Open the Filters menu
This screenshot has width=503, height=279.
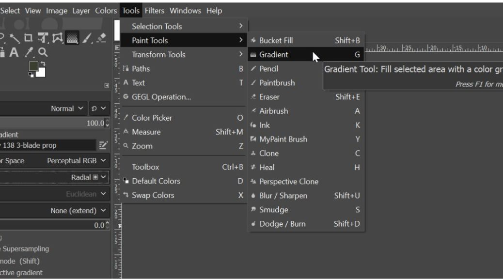pyautogui.click(x=154, y=10)
